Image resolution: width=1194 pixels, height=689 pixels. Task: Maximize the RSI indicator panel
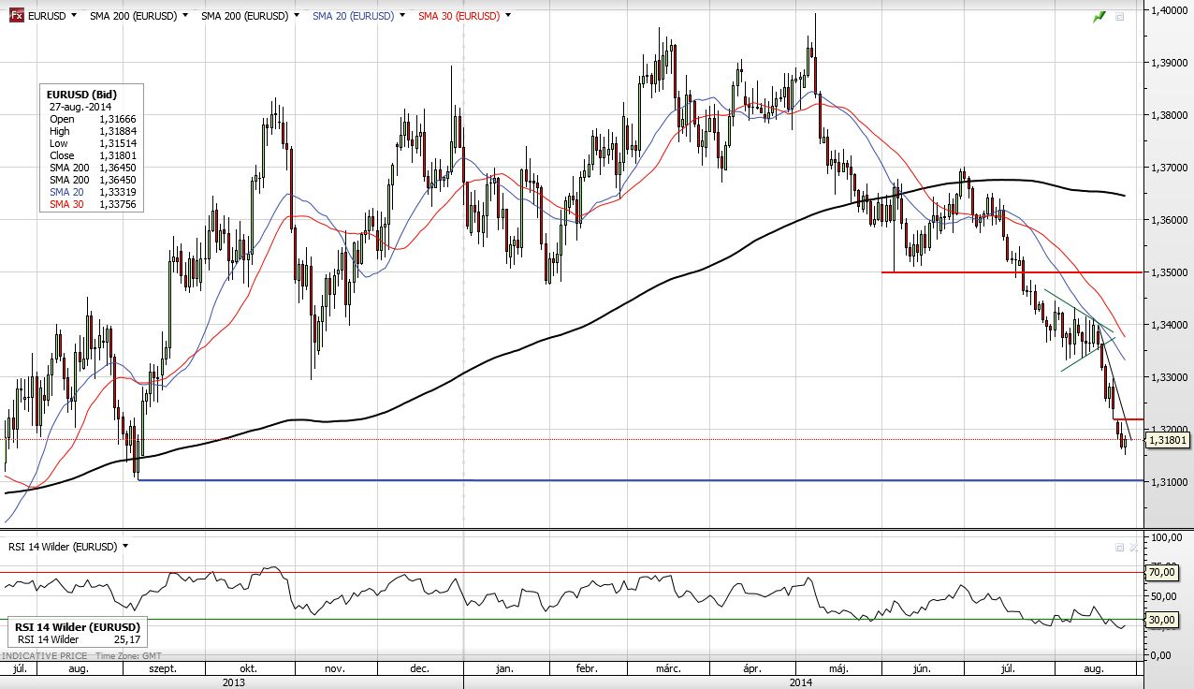pos(1119,547)
